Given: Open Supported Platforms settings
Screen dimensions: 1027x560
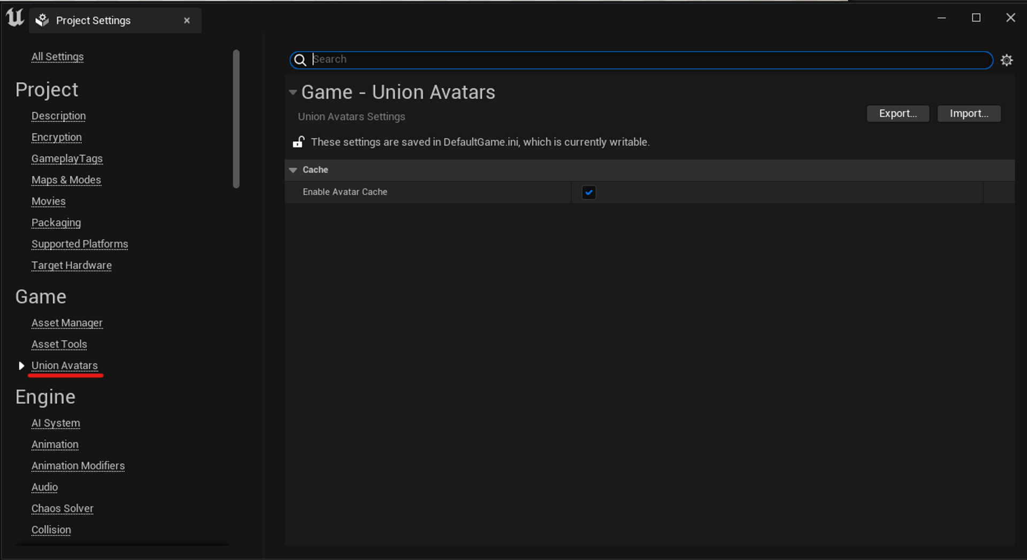Looking at the screenshot, I should pos(80,244).
